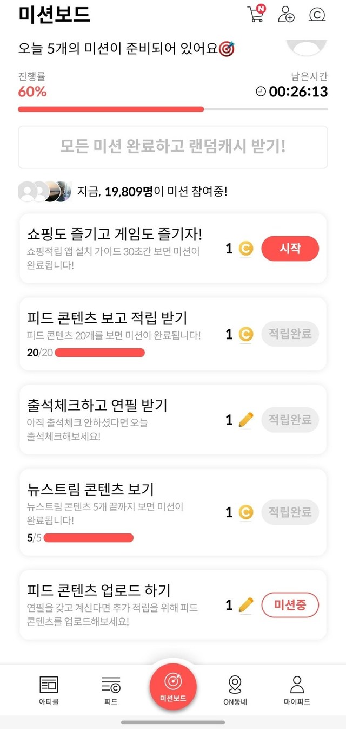
Task: Open the 마이피드 profile tab
Action: pyautogui.click(x=297, y=689)
